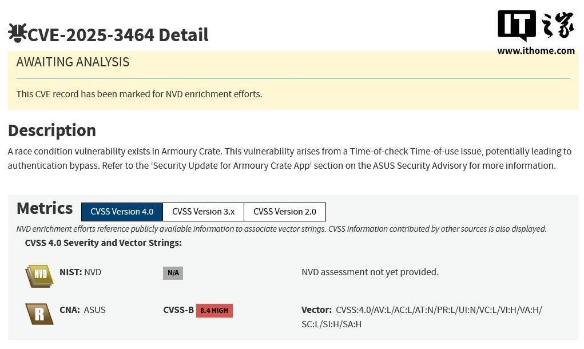This screenshot has height=349, width=584.
Task: Click the brown R CNA badge icon
Action: coord(39,314)
